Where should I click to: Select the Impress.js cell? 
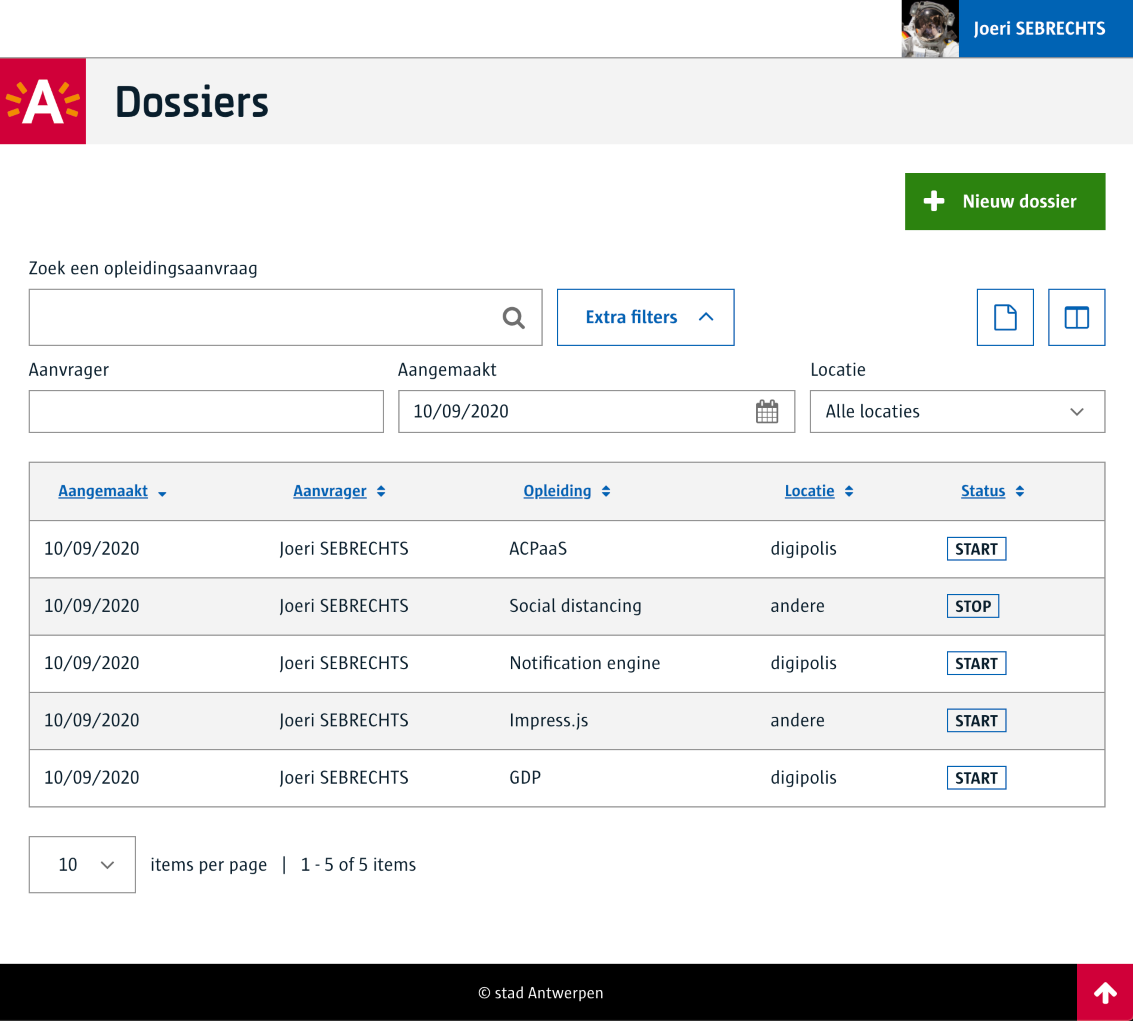[549, 720]
